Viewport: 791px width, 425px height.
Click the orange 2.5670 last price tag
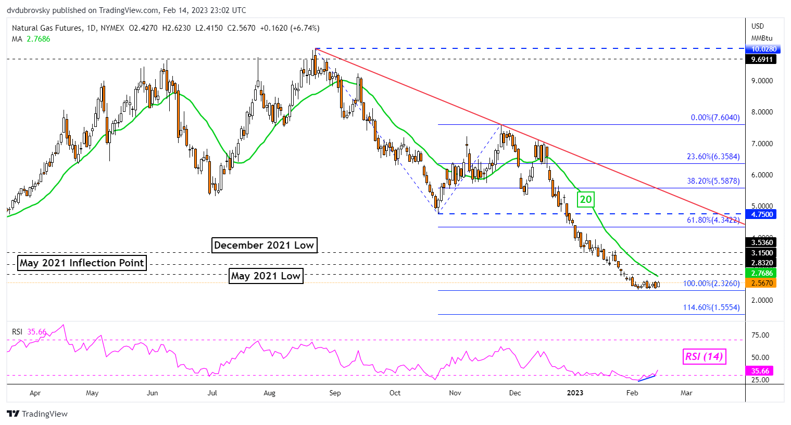coord(761,283)
